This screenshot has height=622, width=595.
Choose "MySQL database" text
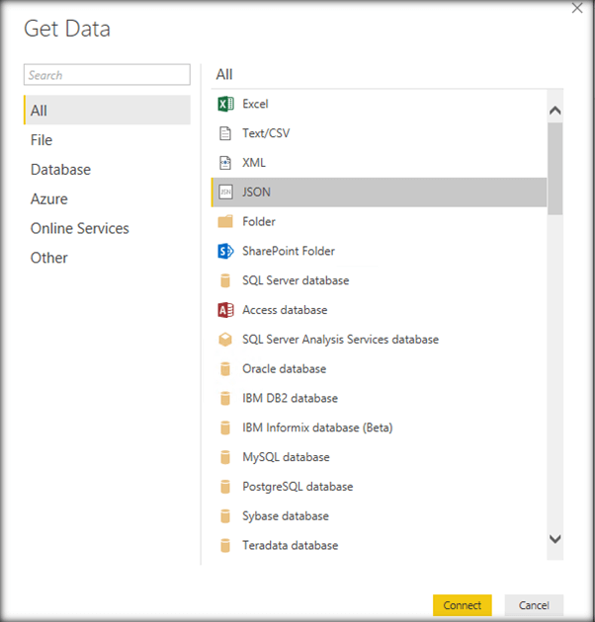pyautogui.click(x=286, y=457)
